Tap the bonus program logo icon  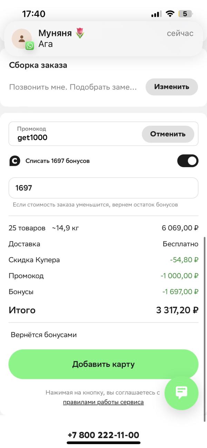[x=14, y=161]
